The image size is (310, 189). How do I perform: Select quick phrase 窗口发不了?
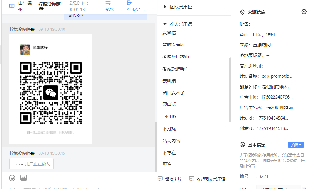pyautogui.click(x=174, y=93)
